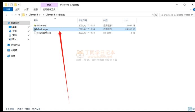The width and height of the screenshot is (195, 112).
Task: Click the pin icon next to 桌面
Action: coord(29,27)
